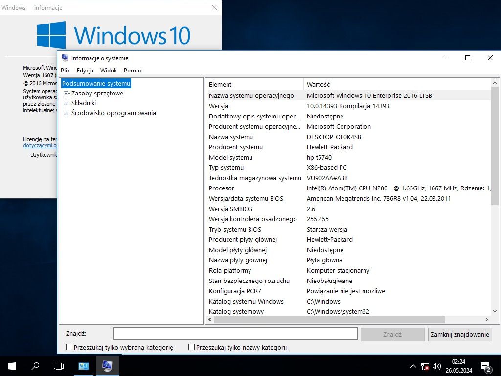Open Task View on the taskbar

pos(59,366)
